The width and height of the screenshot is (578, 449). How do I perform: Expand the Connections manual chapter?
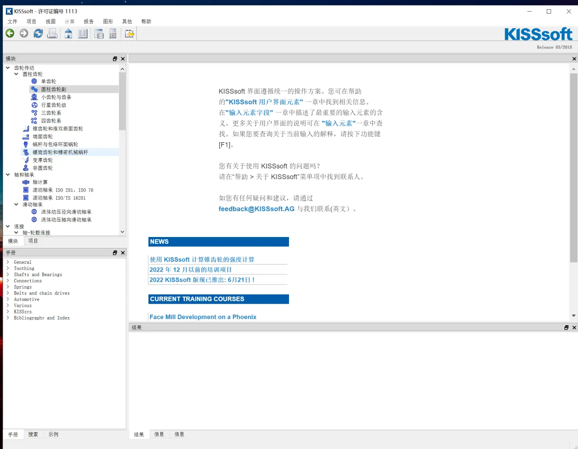[8, 281]
